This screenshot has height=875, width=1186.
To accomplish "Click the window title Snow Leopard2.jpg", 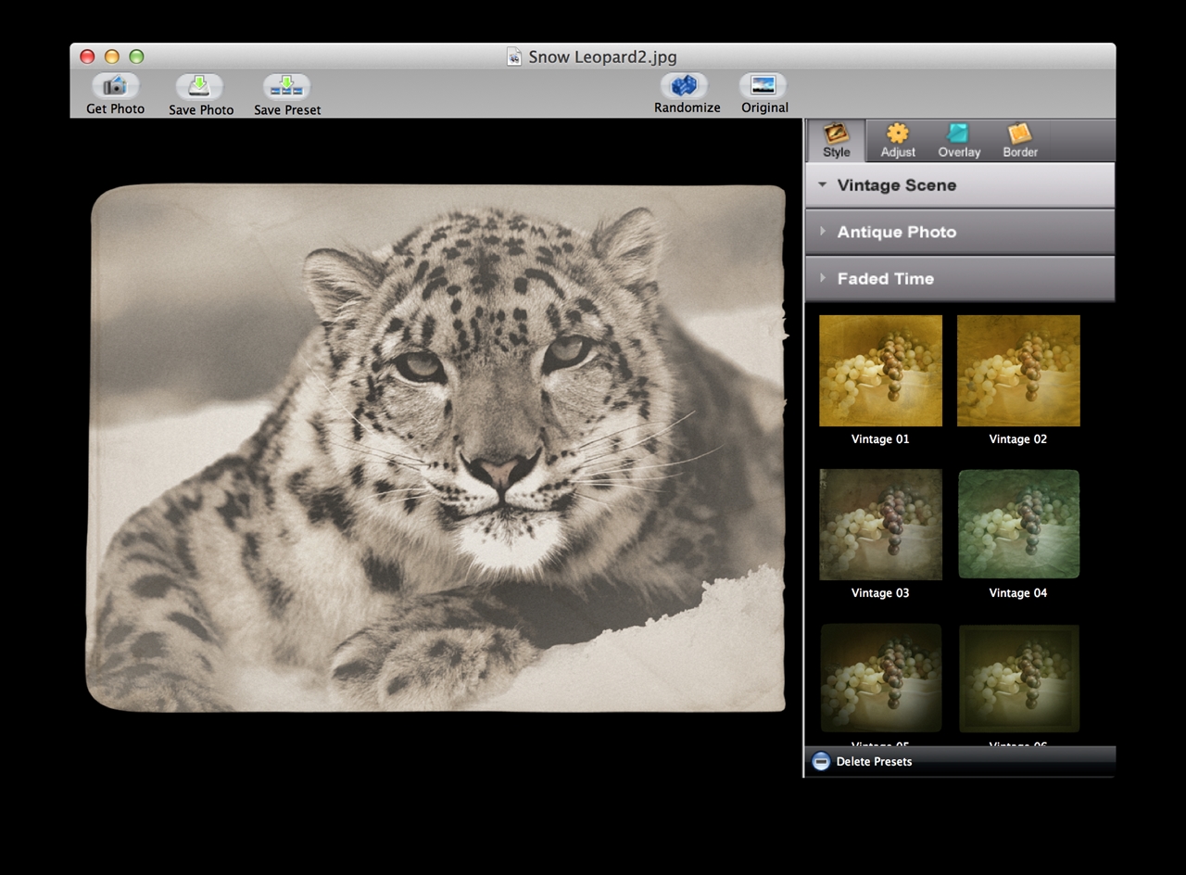I will tap(602, 57).
